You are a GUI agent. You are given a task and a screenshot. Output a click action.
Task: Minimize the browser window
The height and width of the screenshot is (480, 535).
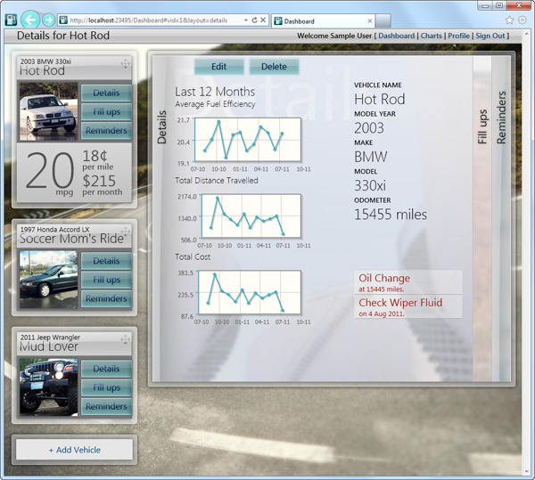[485, 5]
